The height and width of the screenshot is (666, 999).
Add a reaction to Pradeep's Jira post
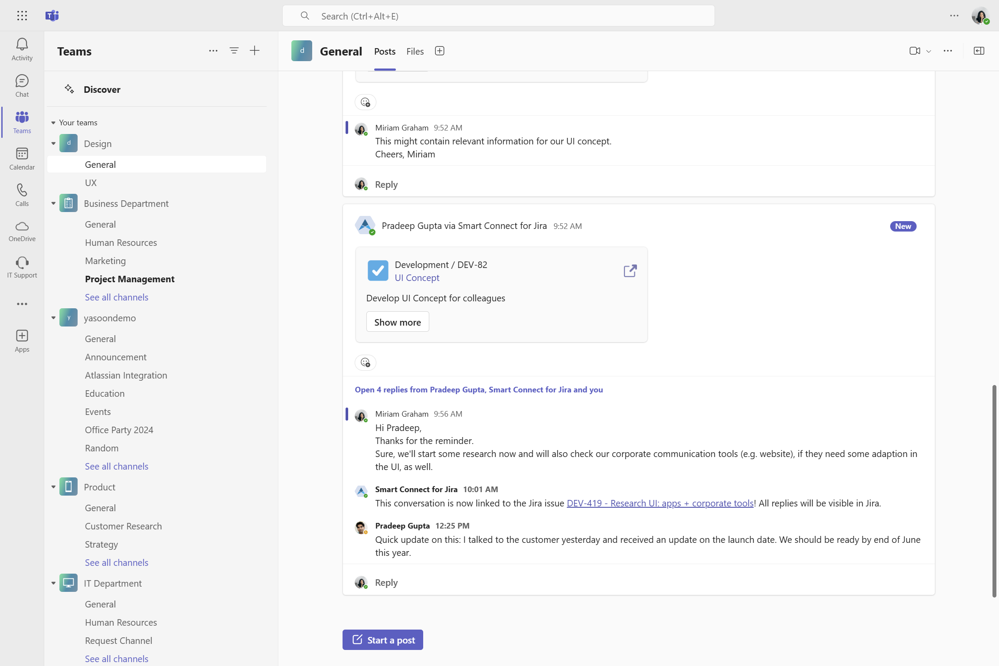pos(365,362)
